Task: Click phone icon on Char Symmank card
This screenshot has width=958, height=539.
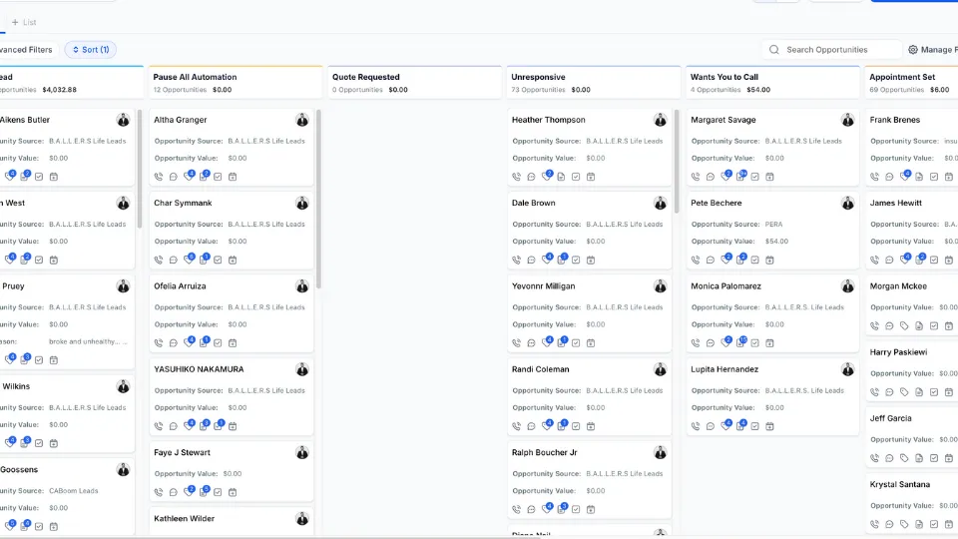Action: [159, 260]
